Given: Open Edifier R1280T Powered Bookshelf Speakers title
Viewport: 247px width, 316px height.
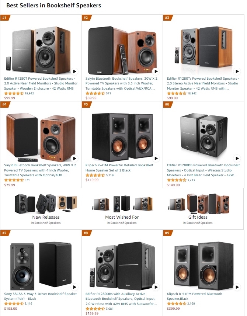Looking at the screenshot, I should tap(41, 83).
